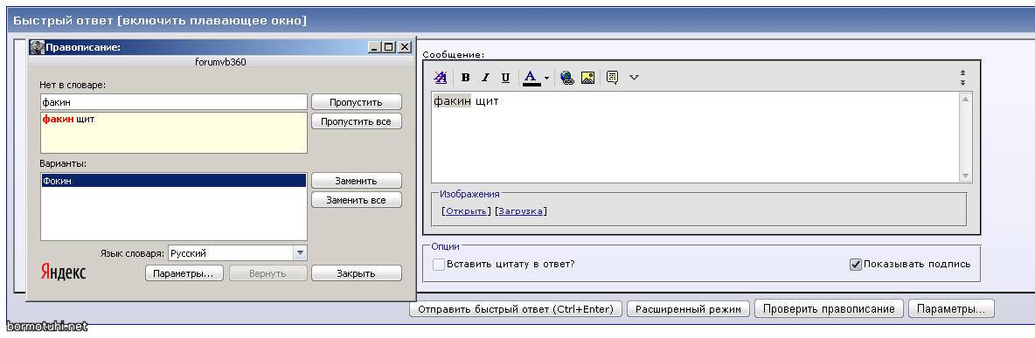The height and width of the screenshot is (338, 1035).
Task: Open the Открыть images link
Action: click(x=466, y=211)
